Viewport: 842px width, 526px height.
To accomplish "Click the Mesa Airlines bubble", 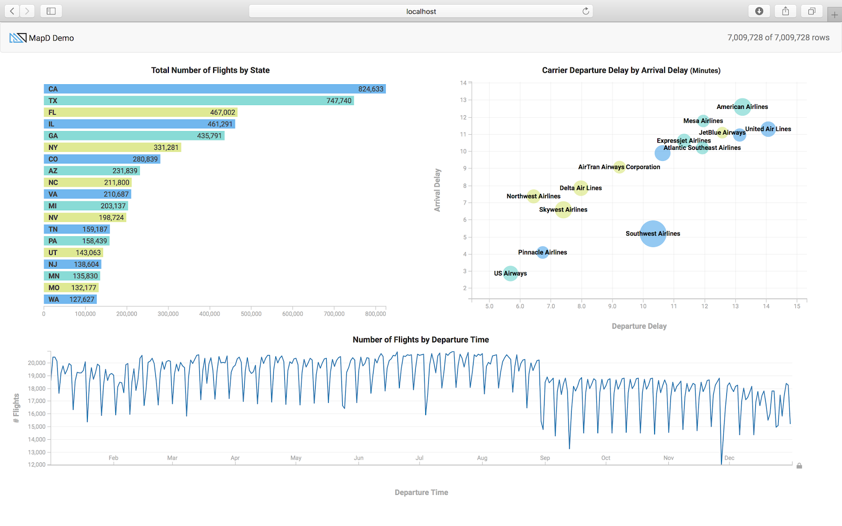I will click(703, 121).
